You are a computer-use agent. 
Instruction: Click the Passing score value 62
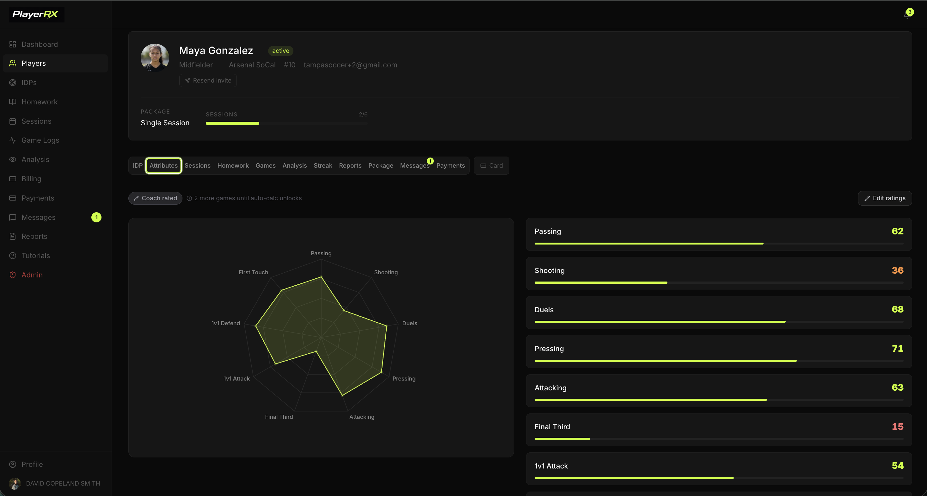click(x=898, y=231)
